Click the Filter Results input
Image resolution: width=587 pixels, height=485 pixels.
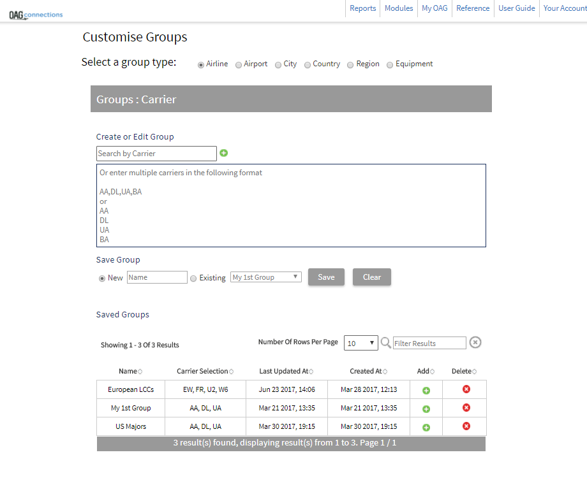tap(429, 343)
